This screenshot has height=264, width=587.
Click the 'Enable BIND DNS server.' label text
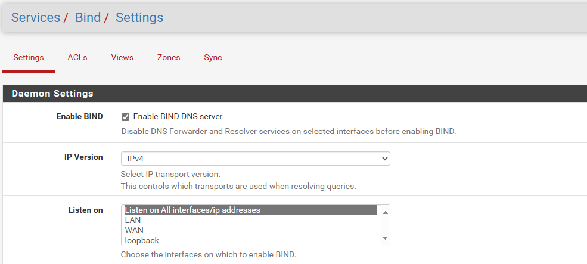coord(179,117)
